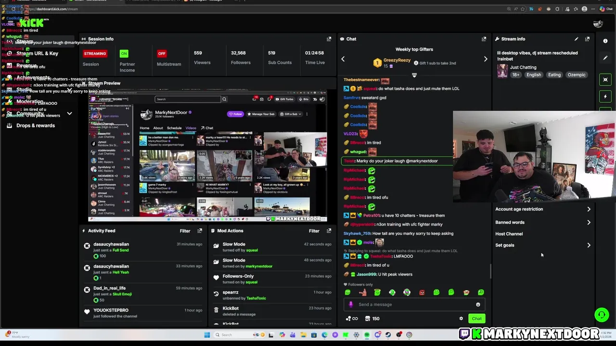Open squeal's profile in Slow Mode action

pyautogui.click(x=252, y=250)
